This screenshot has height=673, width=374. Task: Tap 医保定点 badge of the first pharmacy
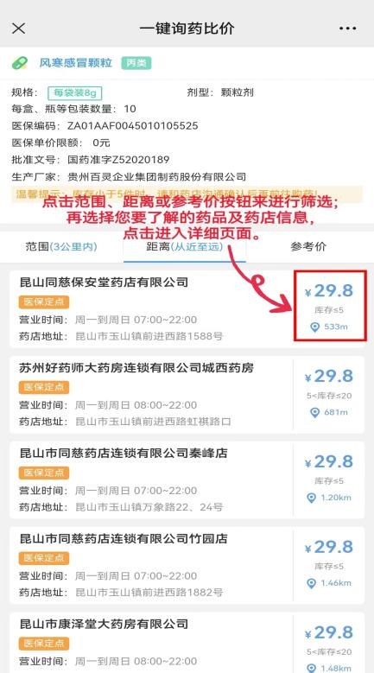point(44,302)
